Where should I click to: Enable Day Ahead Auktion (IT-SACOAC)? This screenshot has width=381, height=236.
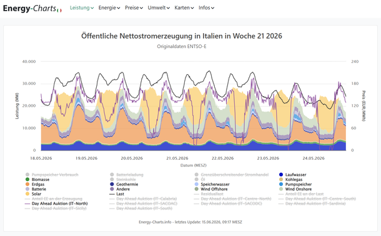(x=144, y=204)
